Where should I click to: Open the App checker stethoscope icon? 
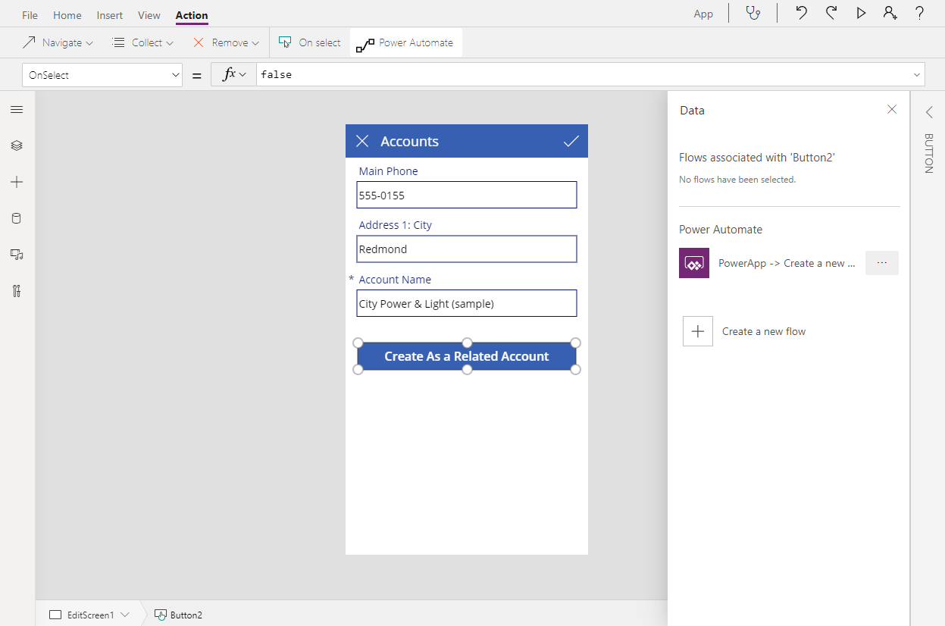click(x=753, y=13)
